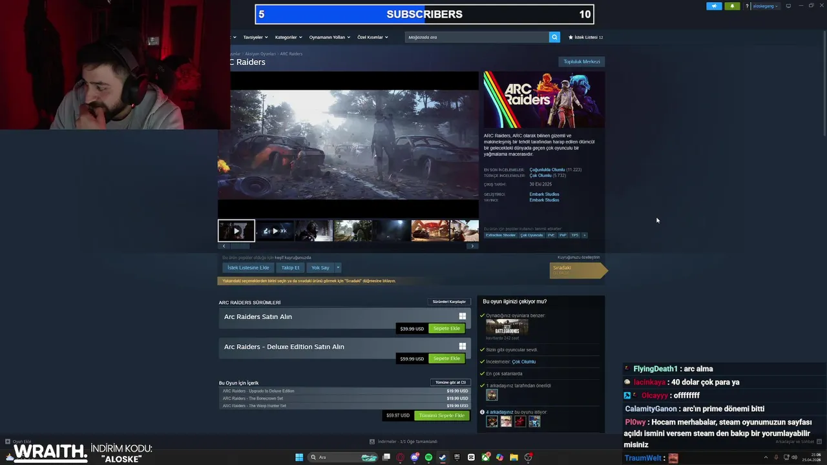Open Opera GX browser from taskbar
This screenshot has width=827, height=465.
(x=400, y=457)
